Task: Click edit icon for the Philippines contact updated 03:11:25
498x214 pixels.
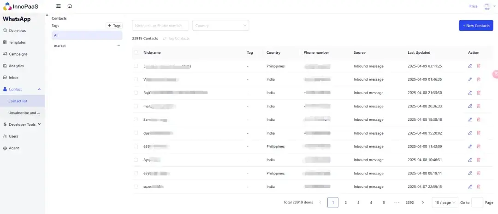Action: (x=470, y=66)
